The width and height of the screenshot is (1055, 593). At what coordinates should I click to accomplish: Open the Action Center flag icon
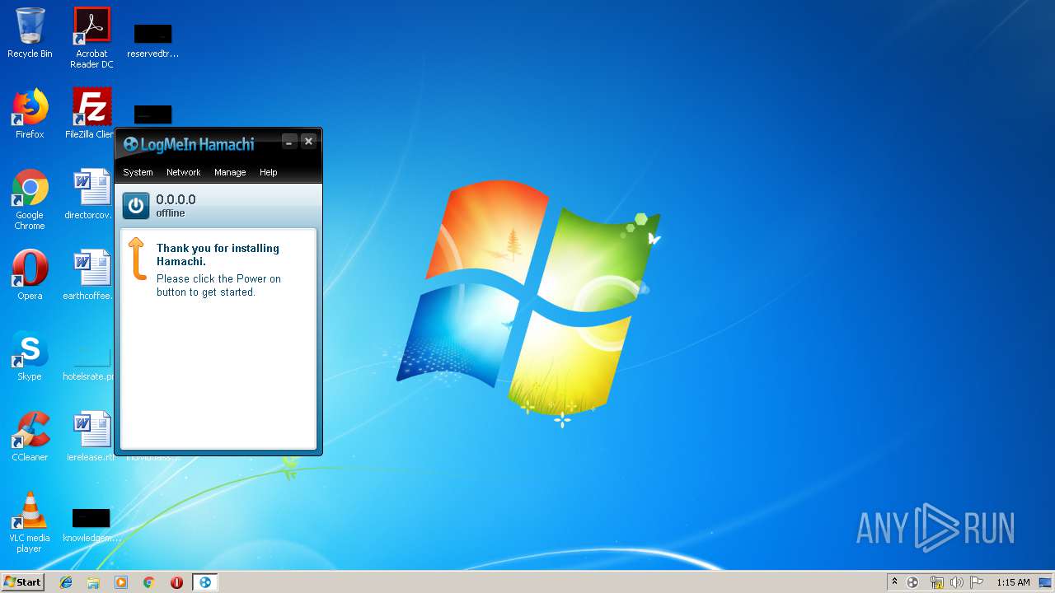pyautogui.click(x=977, y=582)
